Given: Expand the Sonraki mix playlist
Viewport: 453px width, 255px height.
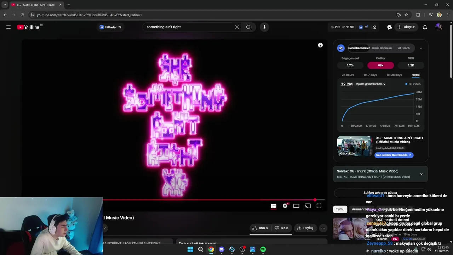Looking at the screenshot, I should [x=421, y=174].
